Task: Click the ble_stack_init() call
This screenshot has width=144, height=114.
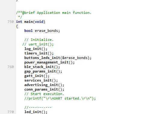Action: tap(42, 67)
